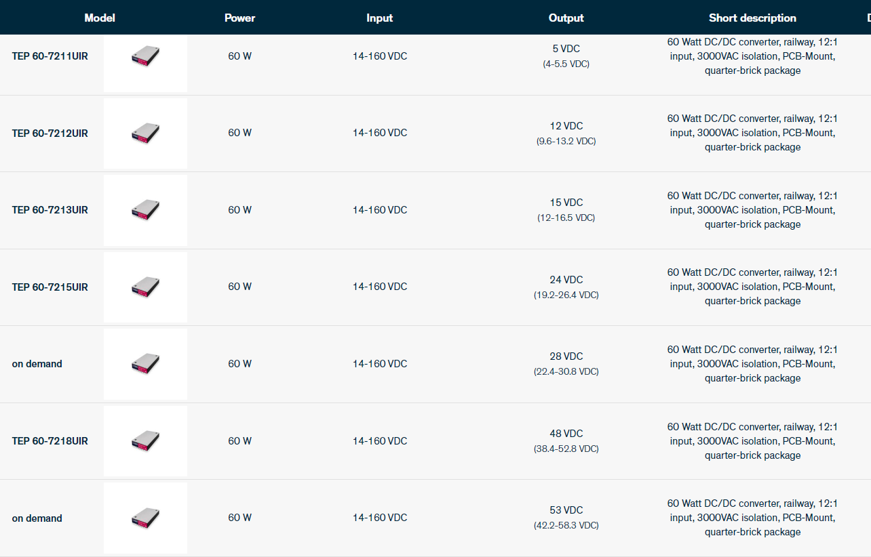Click the Input column header
The image size is (871, 557).
click(x=379, y=18)
